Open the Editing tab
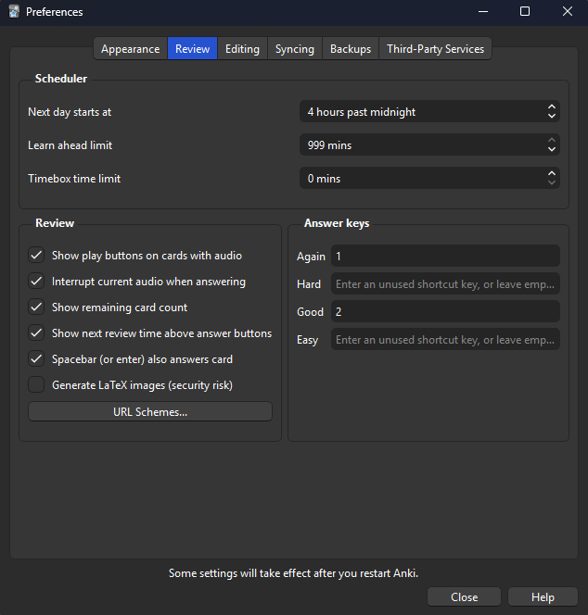 242,49
